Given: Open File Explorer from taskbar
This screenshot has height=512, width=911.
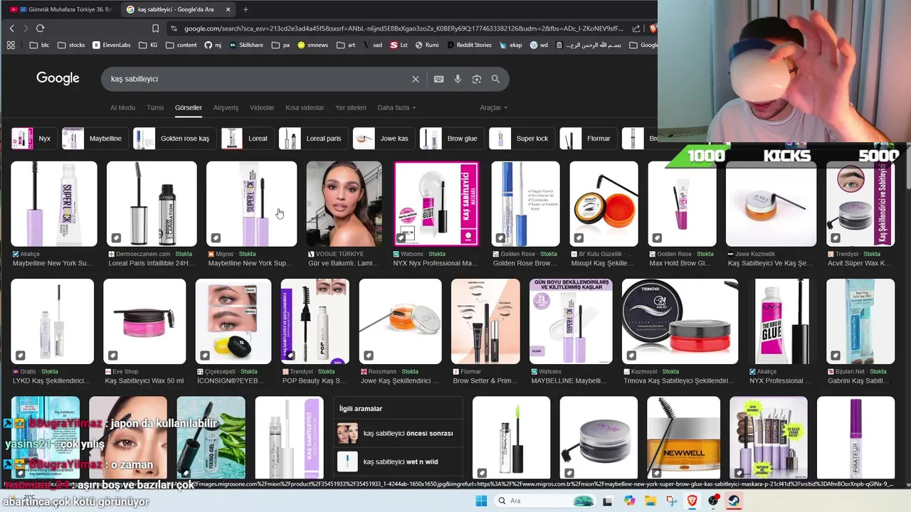Looking at the screenshot, I should pos(651,501).
